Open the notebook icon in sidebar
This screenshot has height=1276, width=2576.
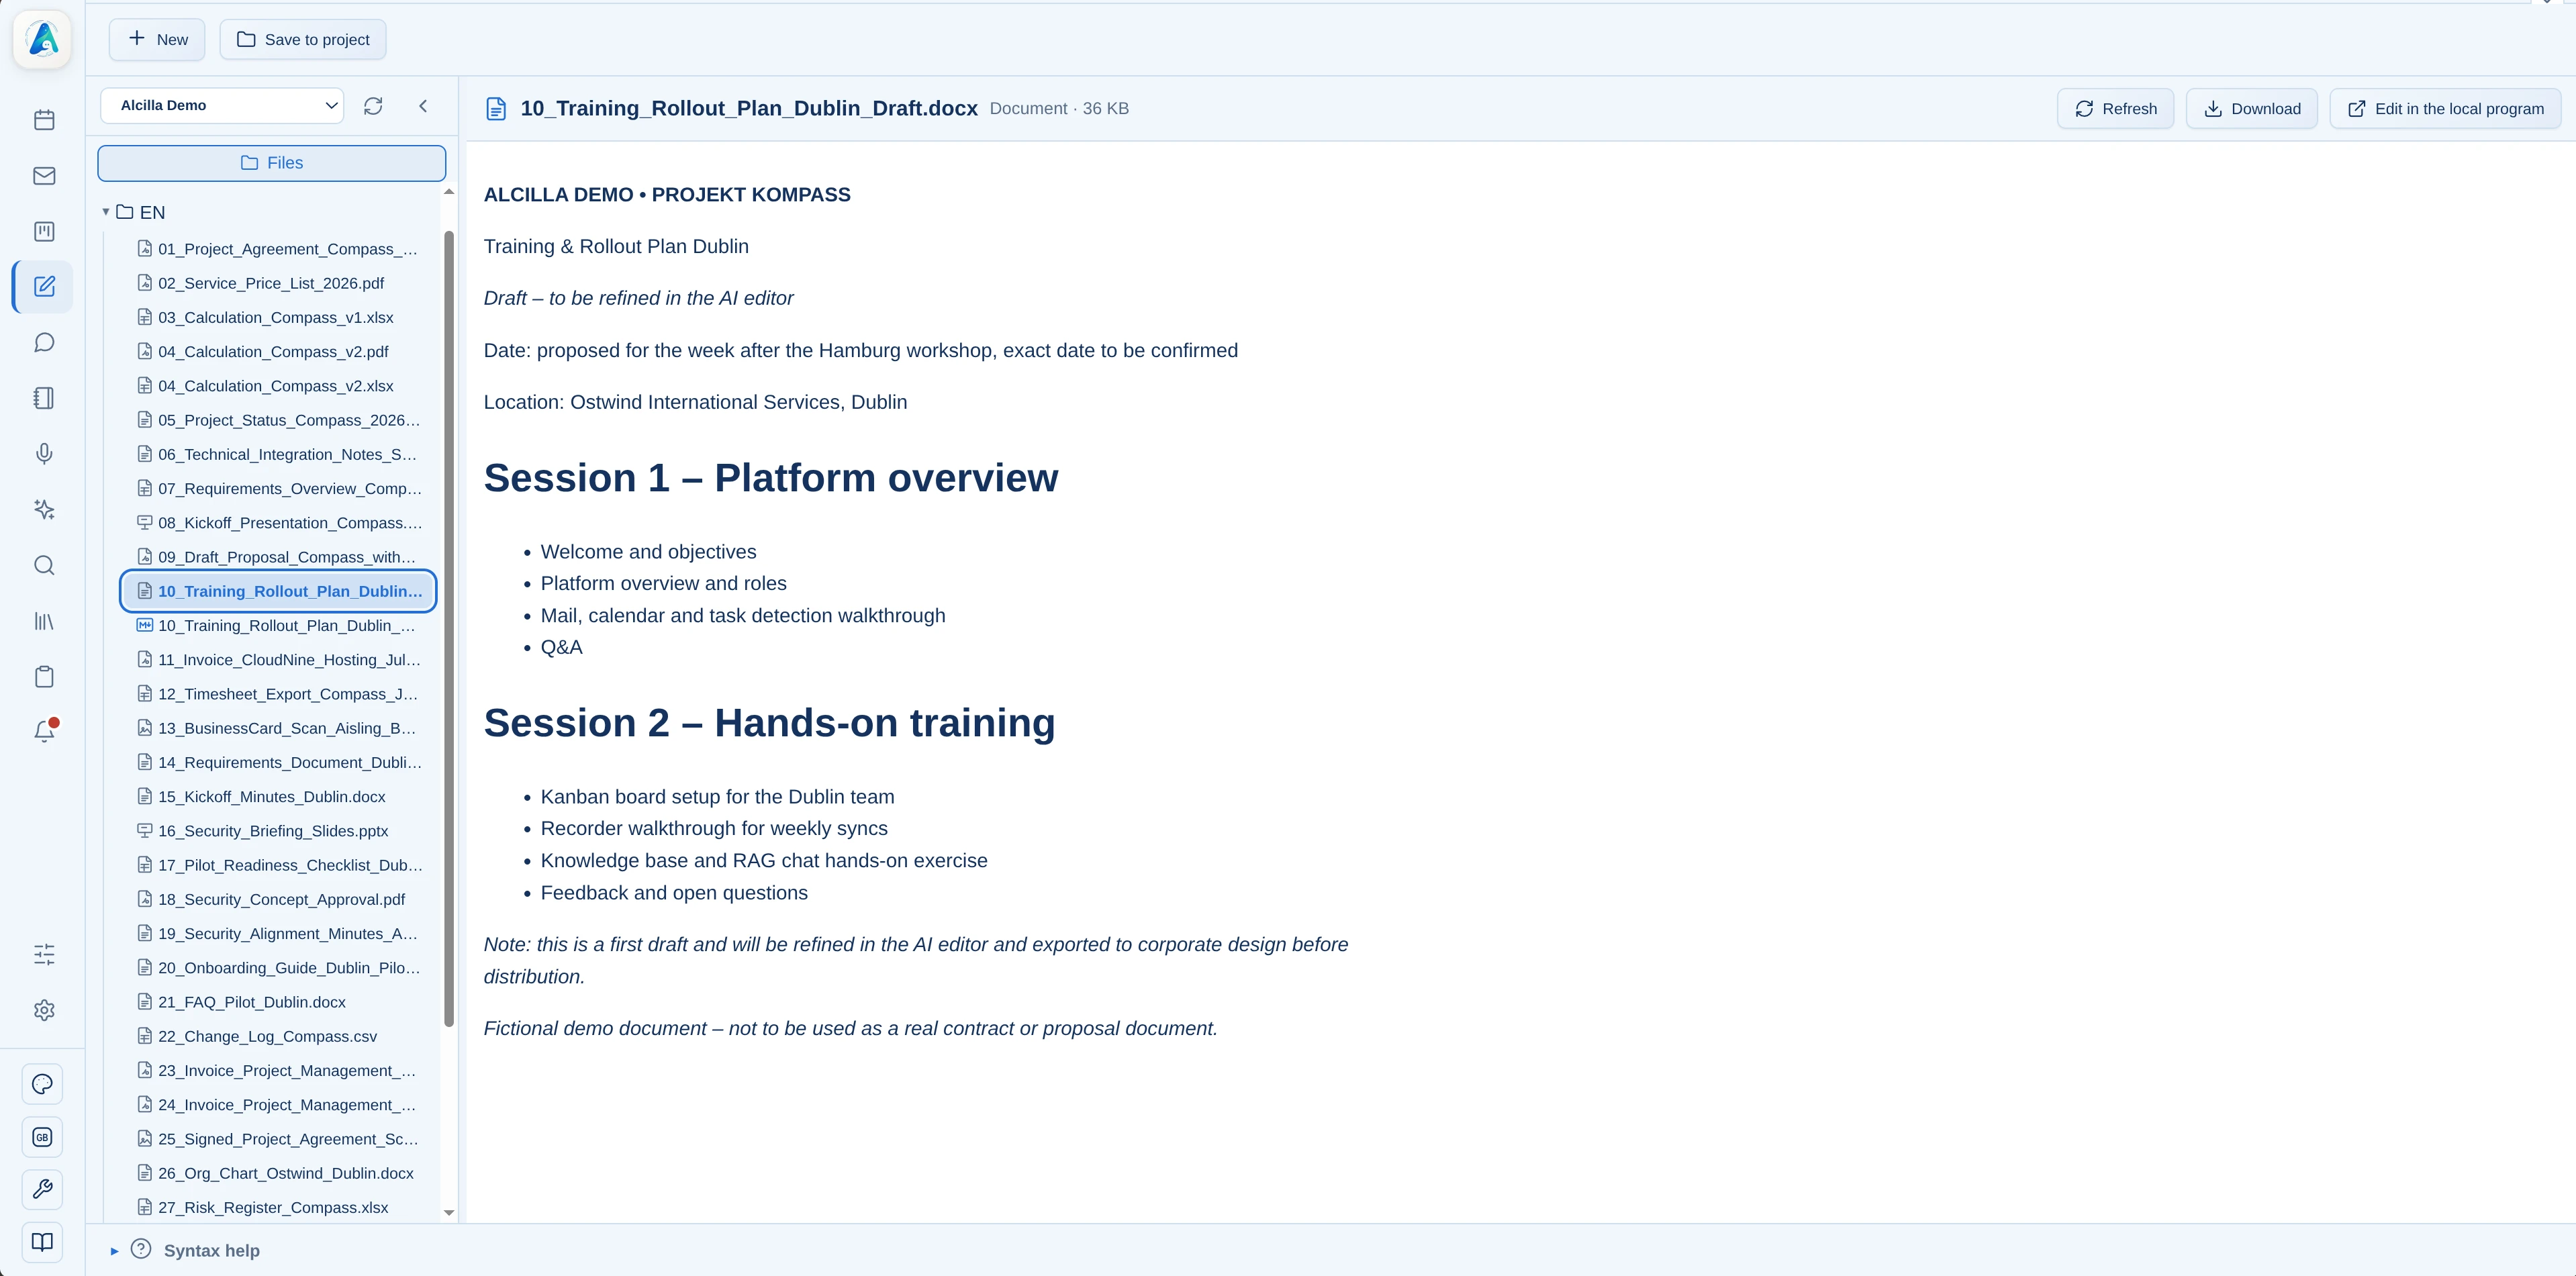[x=44, y=398]
